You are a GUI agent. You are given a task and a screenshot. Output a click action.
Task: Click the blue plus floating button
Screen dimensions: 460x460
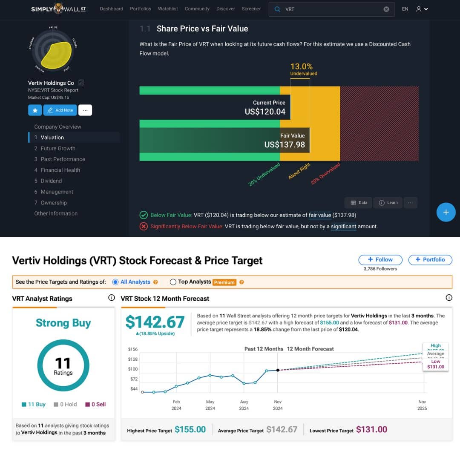pos(446,212)
